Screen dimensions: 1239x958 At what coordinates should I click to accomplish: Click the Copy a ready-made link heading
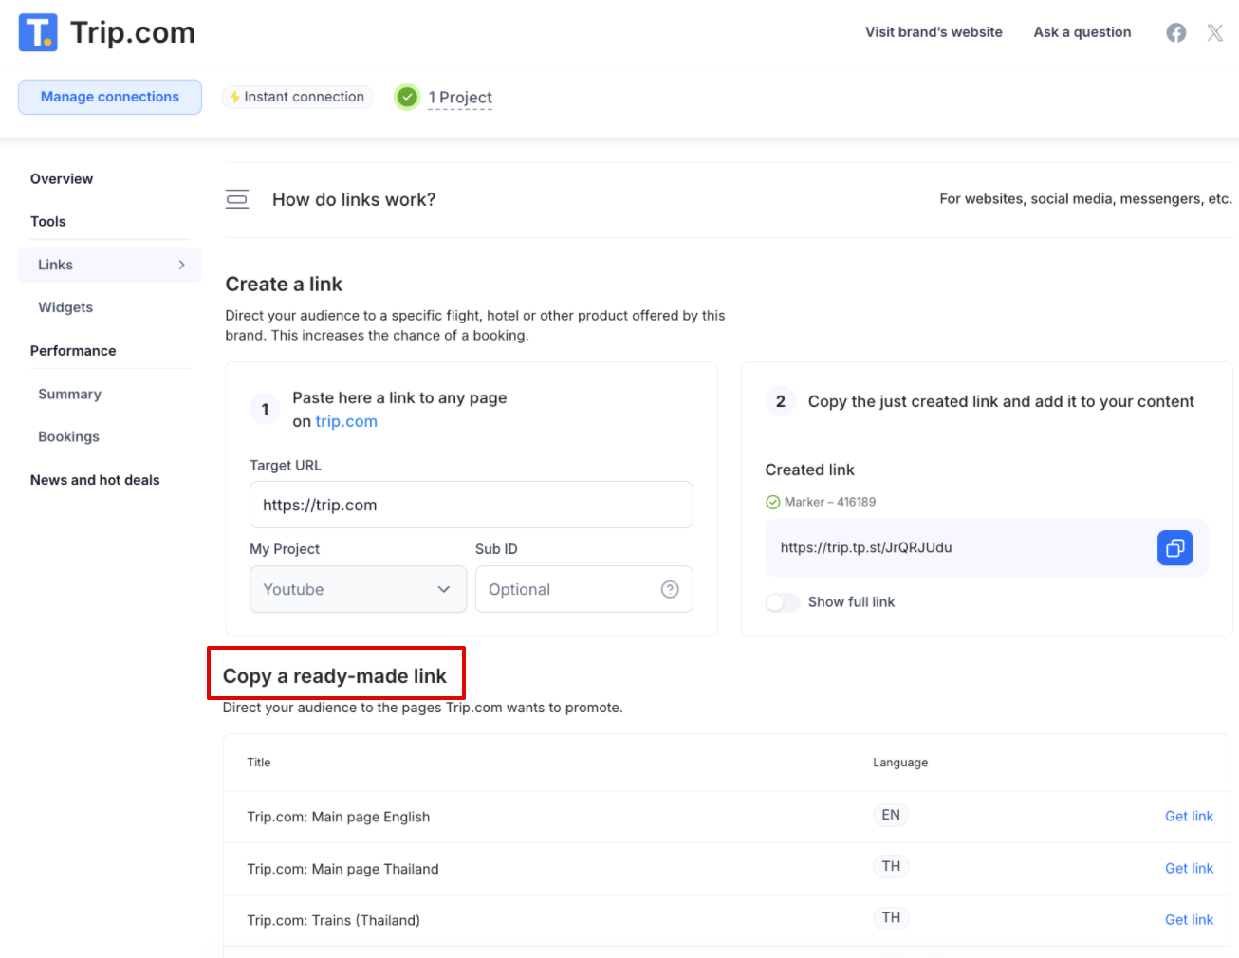tap(335, 676)
